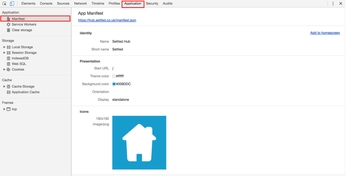Click the top frame window icon
346x176 pixels.
(8, 109)
